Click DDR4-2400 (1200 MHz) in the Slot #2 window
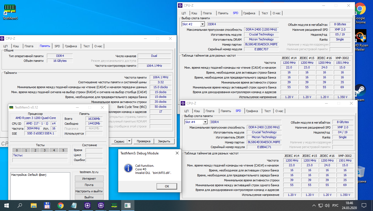Image resolution: width=373 pixels, height=211 pixels. [x=261, y=29]
